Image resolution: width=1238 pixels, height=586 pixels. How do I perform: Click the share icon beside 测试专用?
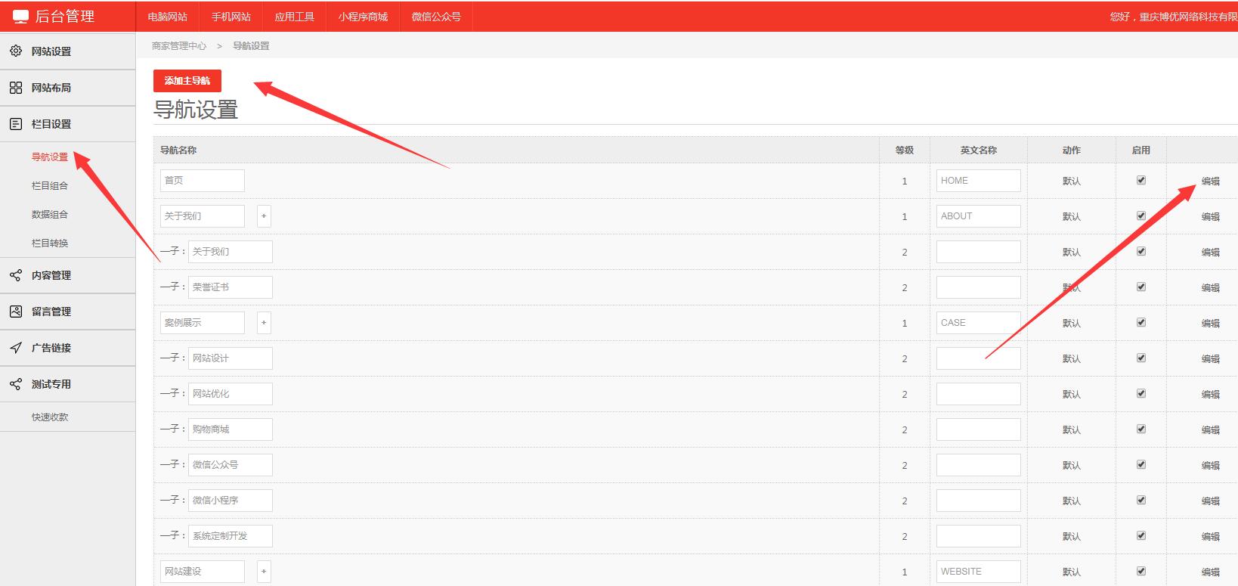16,384
